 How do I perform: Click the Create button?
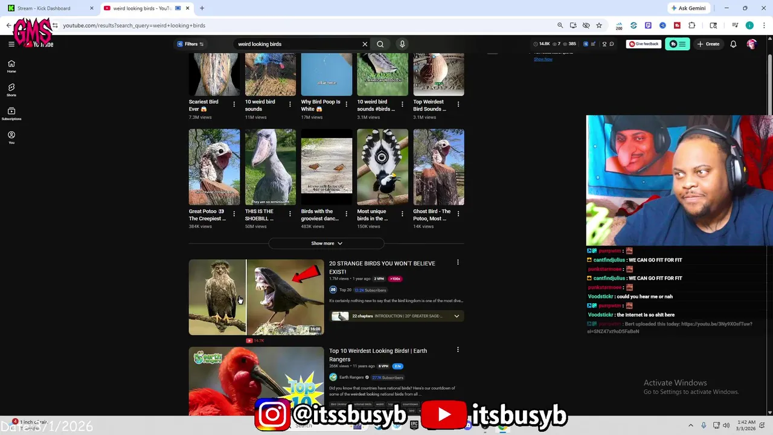coord(708,44)
